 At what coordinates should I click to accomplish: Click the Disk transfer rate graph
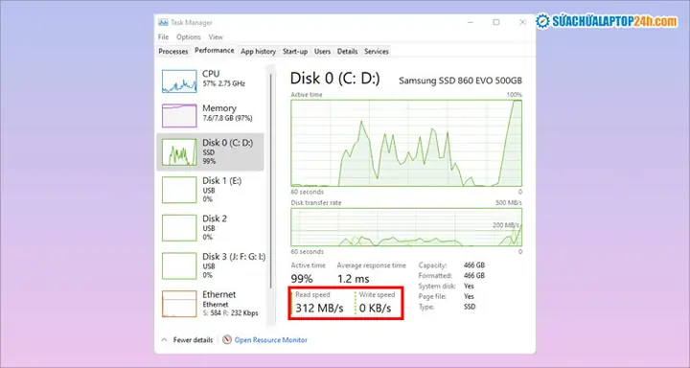[406, 227]
